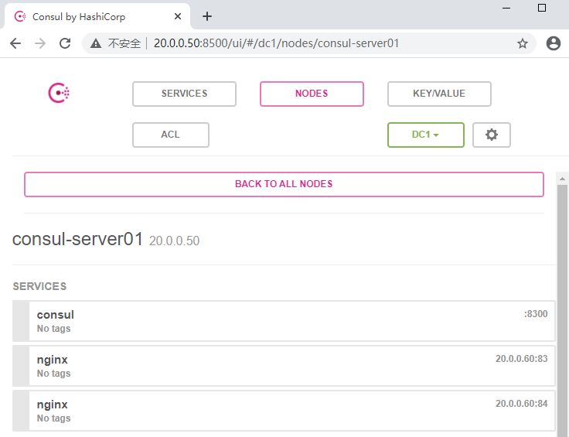Click the browser forward arrow

click(x=40, y=43)
